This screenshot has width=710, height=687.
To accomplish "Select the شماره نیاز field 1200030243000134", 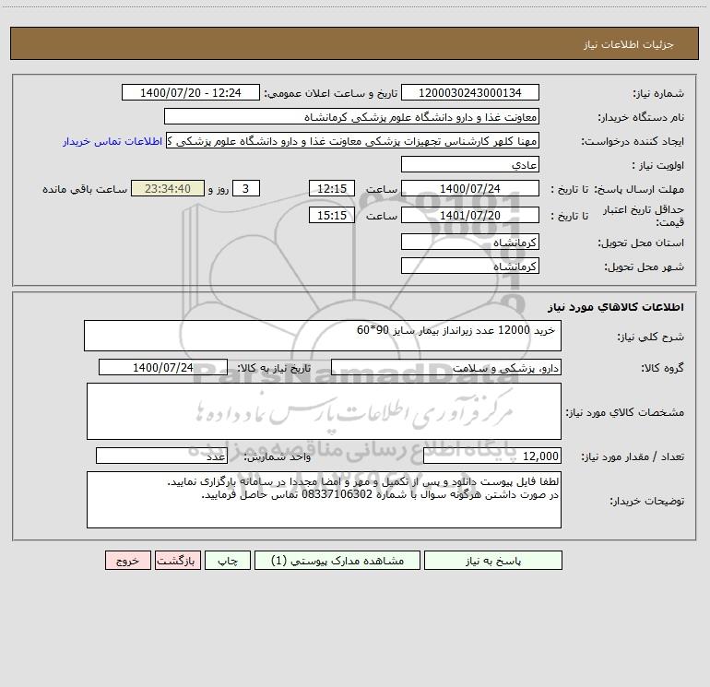I will [470, 92].
